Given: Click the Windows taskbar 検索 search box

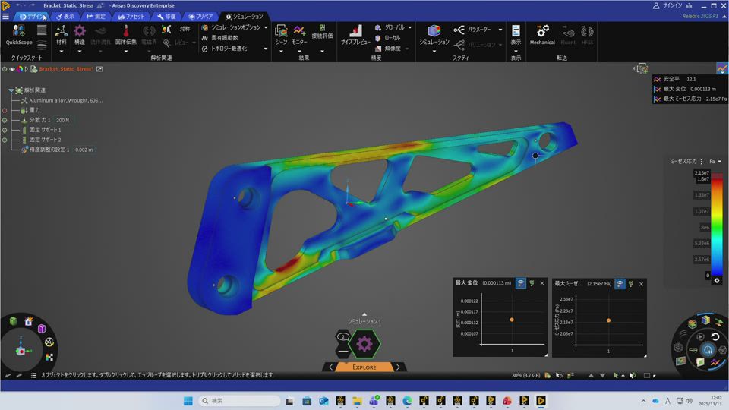Looking at the screenshot, I should tap(239, 400).
